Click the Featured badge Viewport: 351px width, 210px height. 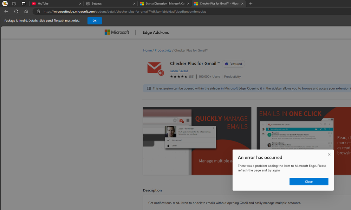(233, 64)
